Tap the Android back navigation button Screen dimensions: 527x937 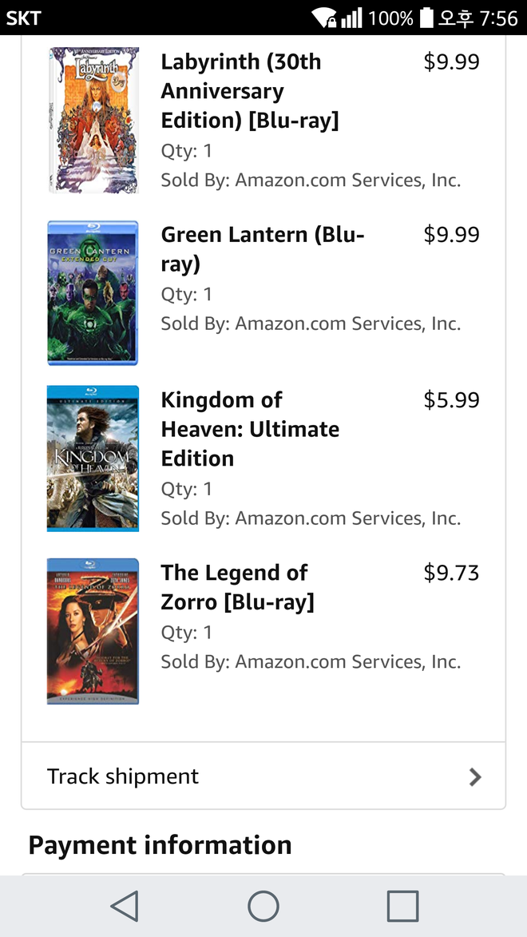pyautogui.click(x=125, y=907)
